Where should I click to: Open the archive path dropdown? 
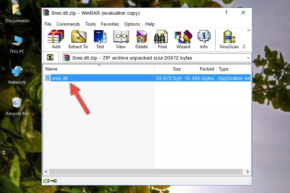tap(249, 58)
